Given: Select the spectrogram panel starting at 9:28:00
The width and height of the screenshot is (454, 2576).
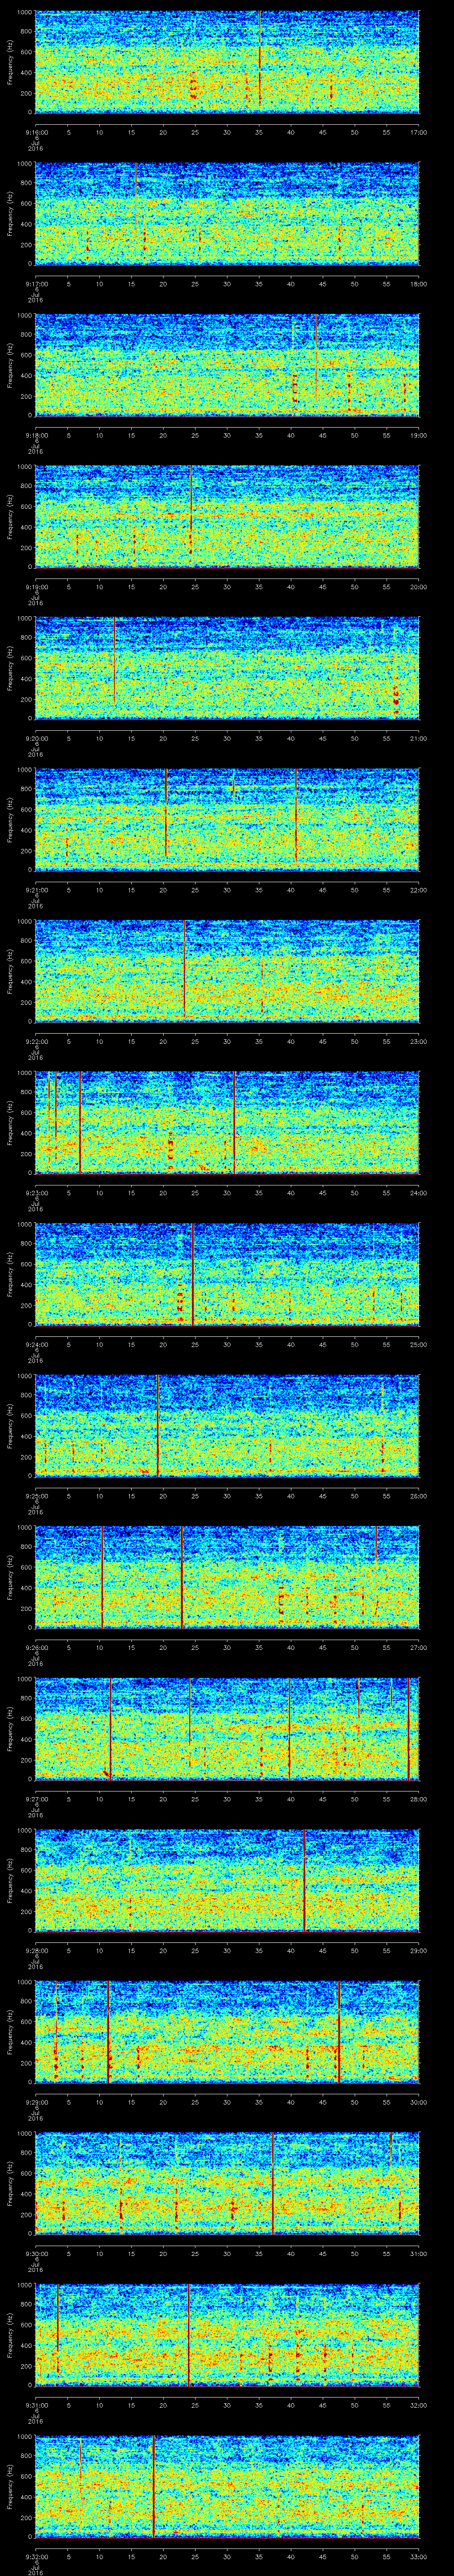Looking at the screenshot, I should pyautogui.click(x=227, y=1880).
